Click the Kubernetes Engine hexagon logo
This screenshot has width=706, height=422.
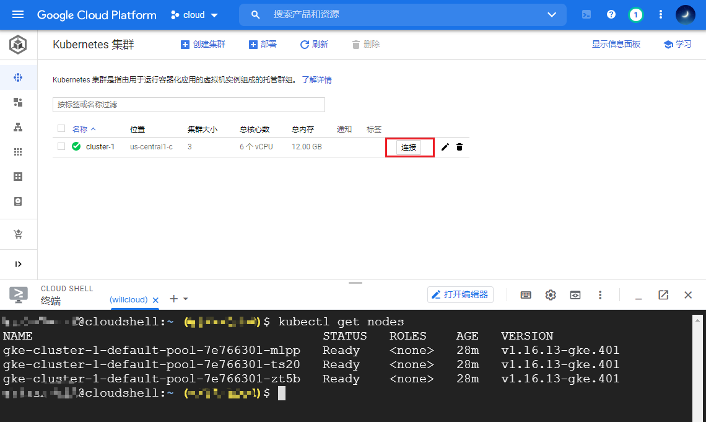click(18, 45)
